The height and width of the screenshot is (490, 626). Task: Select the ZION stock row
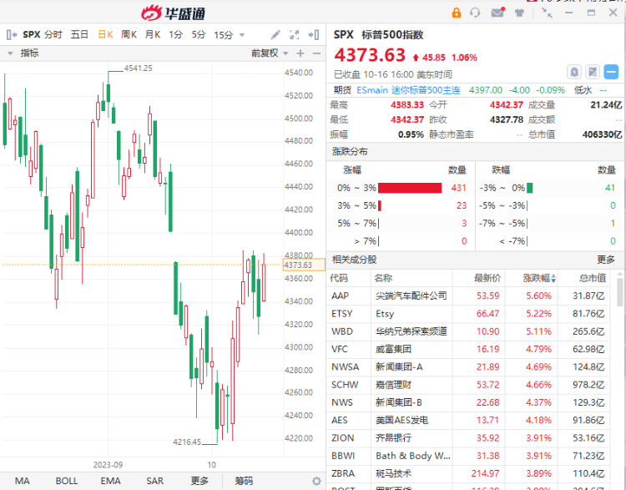click(468, 438)
